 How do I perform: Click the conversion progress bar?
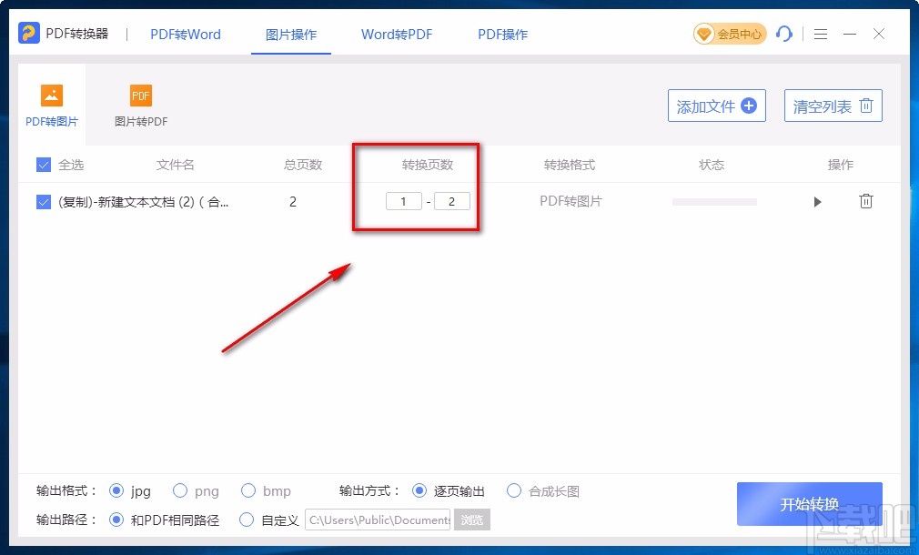(x=713, y=201)
